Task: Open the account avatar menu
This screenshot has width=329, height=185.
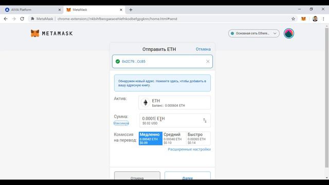Action: pos(289,33)
